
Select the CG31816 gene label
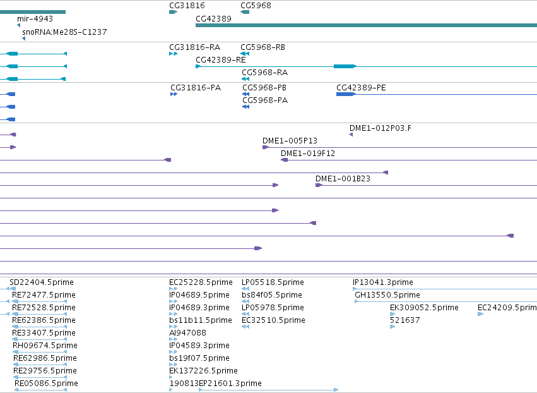[x=187, y=6]
